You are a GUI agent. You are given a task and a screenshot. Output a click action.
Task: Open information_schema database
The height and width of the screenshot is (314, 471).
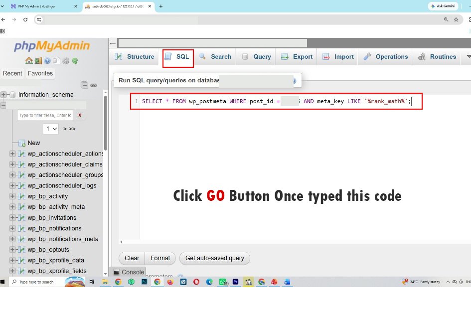pos(46,95)
